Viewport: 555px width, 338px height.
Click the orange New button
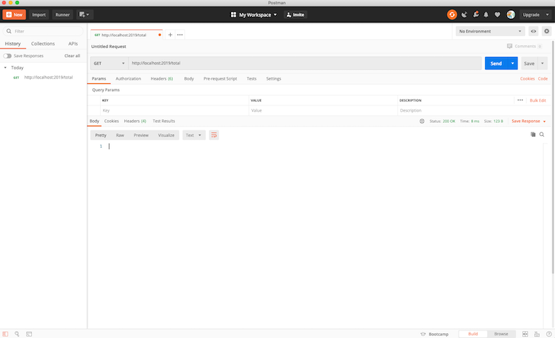tap(14, 15)
